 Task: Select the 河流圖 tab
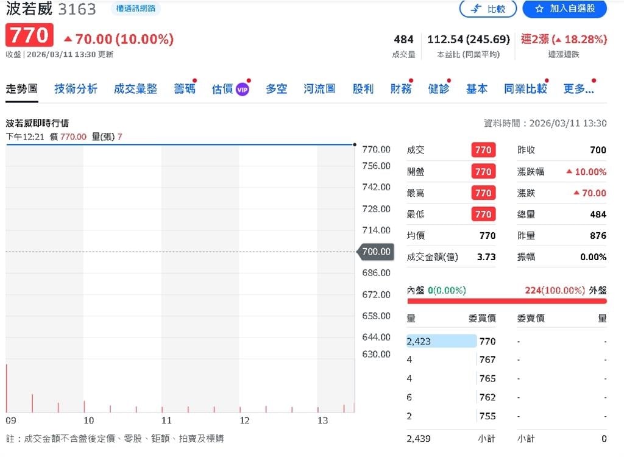319,88
